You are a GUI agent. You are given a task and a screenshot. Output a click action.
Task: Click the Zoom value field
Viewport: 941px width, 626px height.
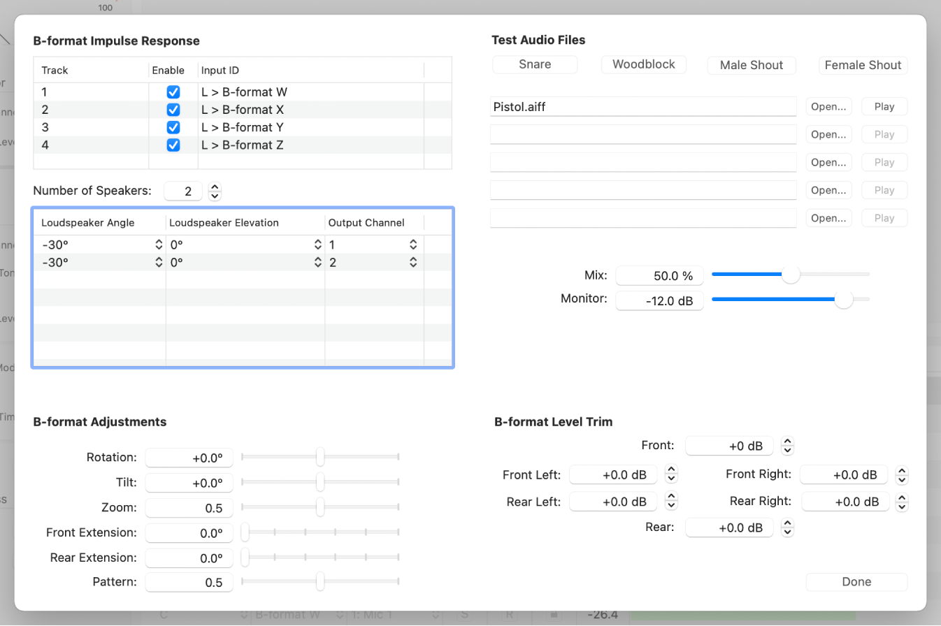coord(189,508)
